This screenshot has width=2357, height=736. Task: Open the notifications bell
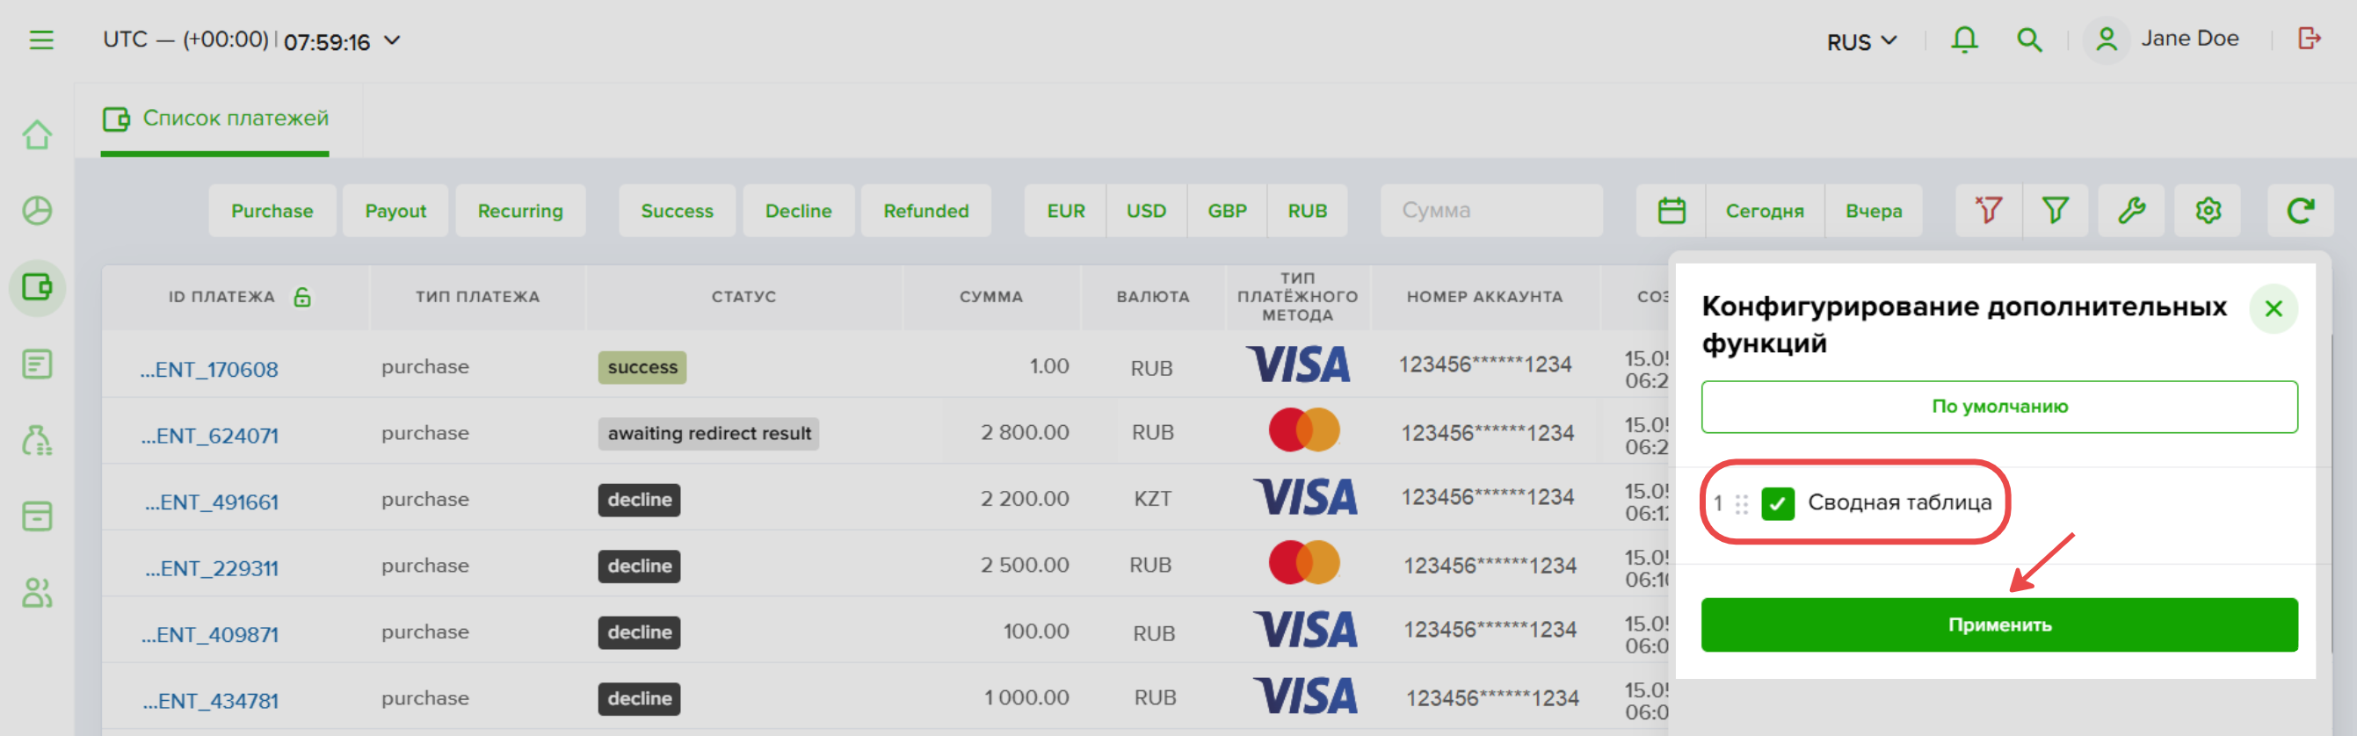(x=1964, y=40)
